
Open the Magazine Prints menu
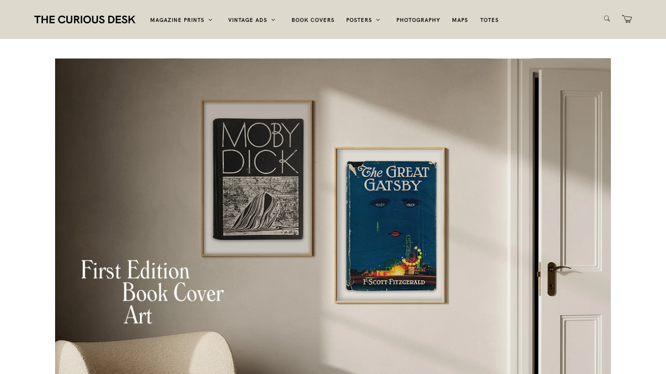[177, 20]
